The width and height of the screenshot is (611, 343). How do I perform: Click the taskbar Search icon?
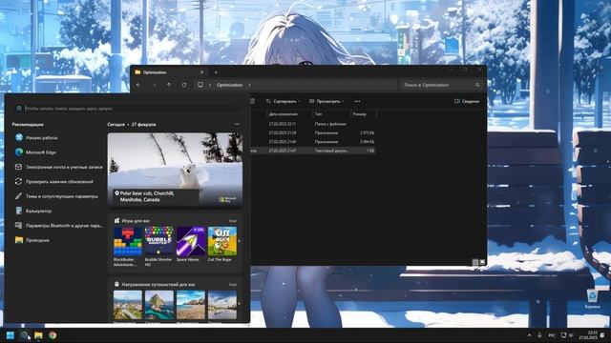(x=24, y=335)
